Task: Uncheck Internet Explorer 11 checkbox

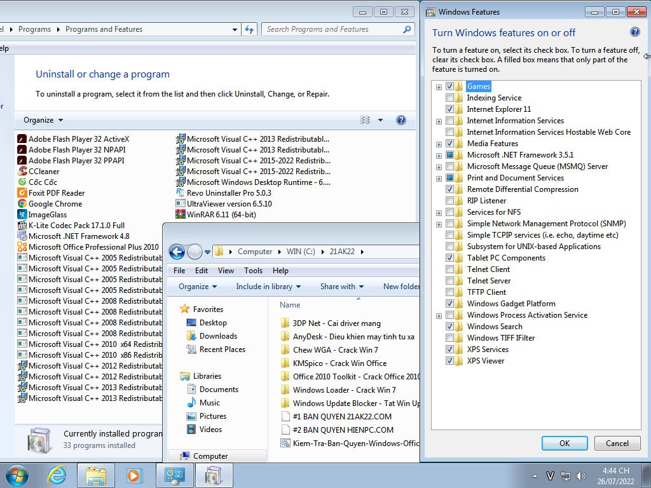Action: [449, 109]
